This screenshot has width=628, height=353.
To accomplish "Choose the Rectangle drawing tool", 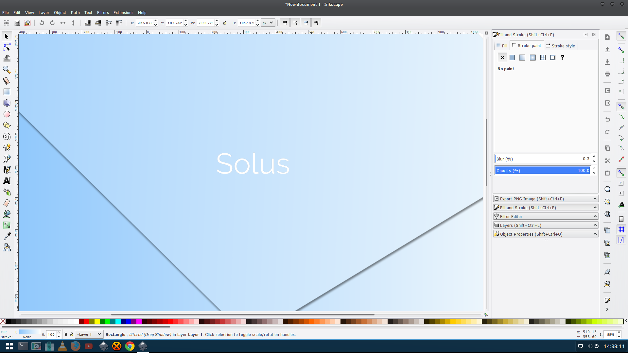I will pos(7,92).
